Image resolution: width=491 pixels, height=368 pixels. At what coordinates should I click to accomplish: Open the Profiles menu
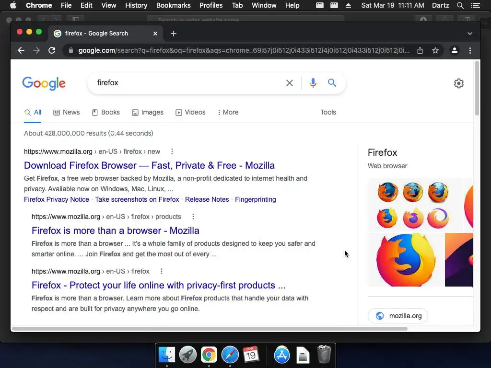pyautogui.click(x=211, y=5)
